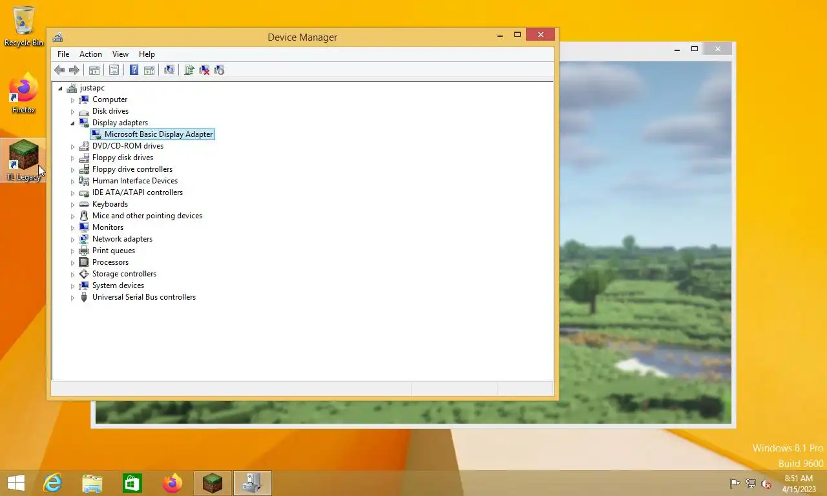Select the System devices row
Viewport: 827px width, 496px height.
(x=118, y=285)
